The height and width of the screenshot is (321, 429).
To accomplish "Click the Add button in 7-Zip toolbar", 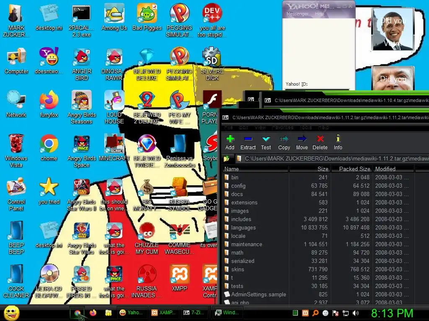I will pyautogui.click(x=230, y=142).
